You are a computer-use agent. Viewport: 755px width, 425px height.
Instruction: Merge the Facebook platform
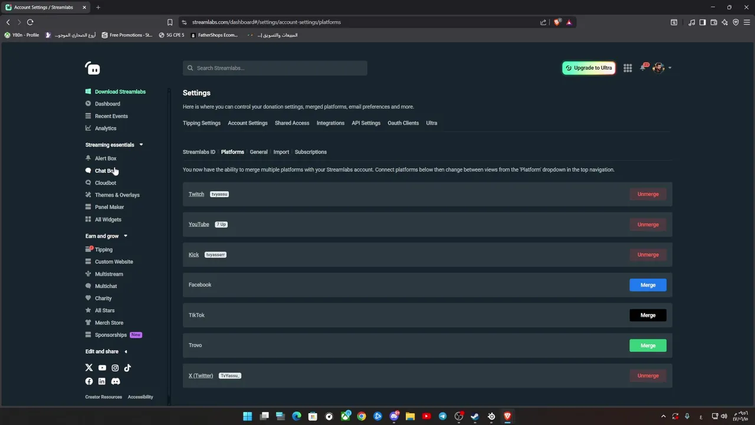(x=648, y=285)
